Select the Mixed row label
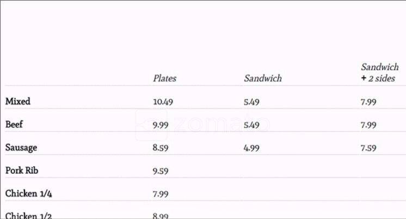 [x=18, y=101]
